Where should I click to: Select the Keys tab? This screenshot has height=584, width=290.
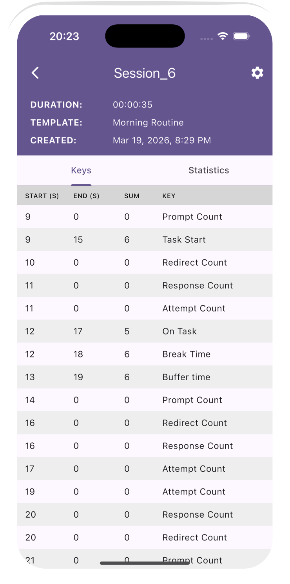[81, 170]
